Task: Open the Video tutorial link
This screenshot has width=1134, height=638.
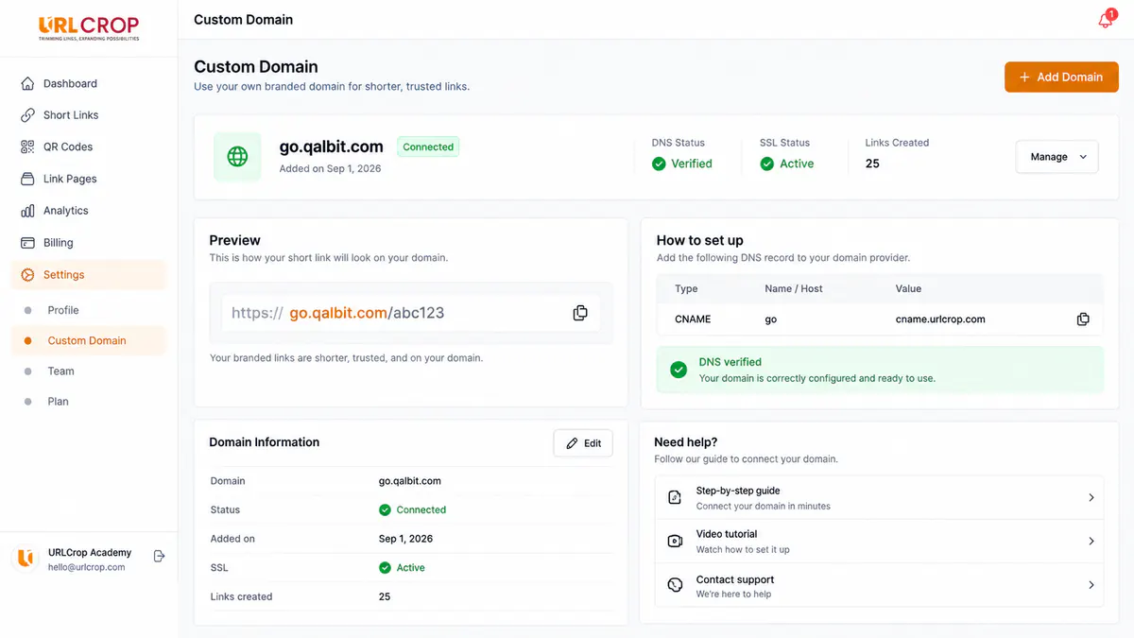Action: (878, 542)
